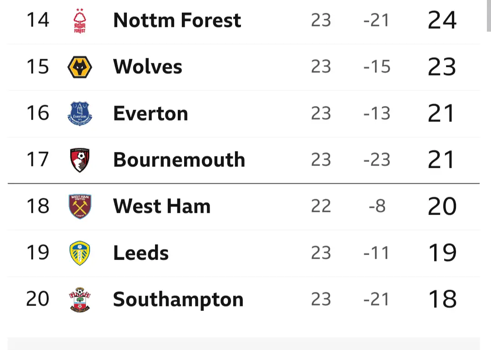The height and width of the screenshot is (350, 491).
Task: Click the West Ham club badge
Action: coord(80,206)
